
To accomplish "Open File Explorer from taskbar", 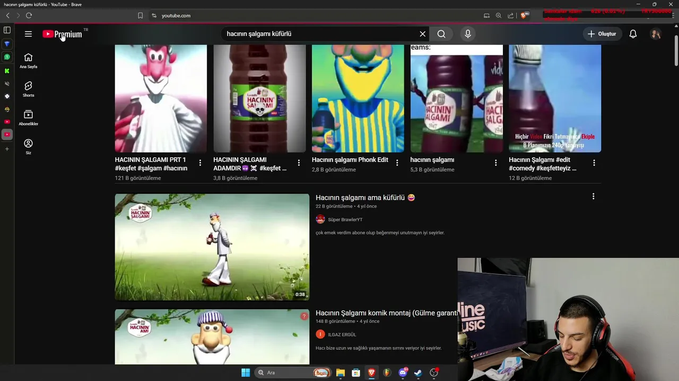I will coord(341,373).
